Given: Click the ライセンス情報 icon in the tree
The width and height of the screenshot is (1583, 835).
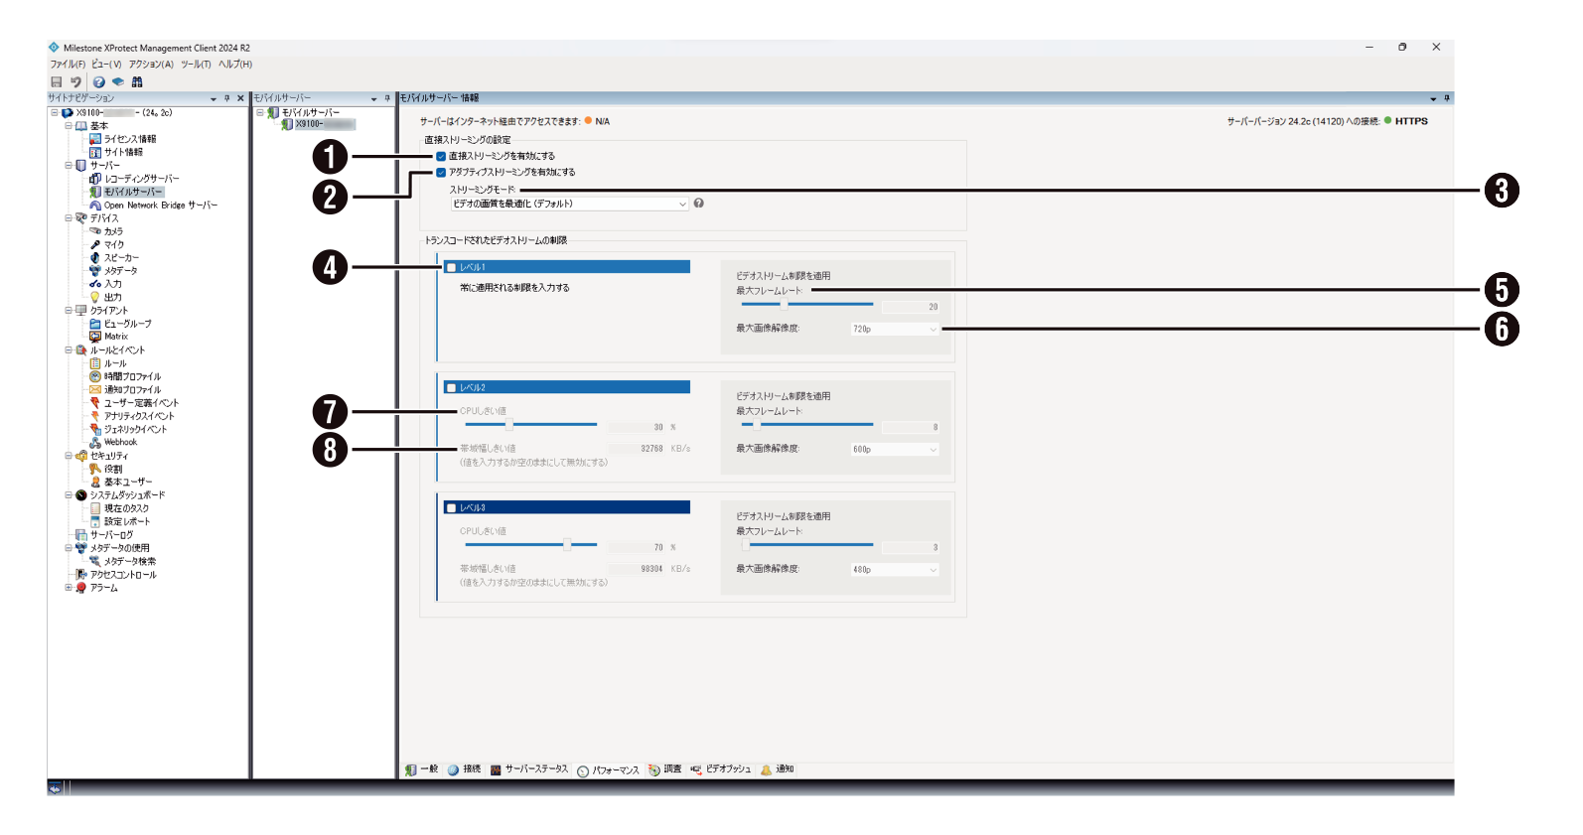Looking at the screenshot, I should [95, 139].
